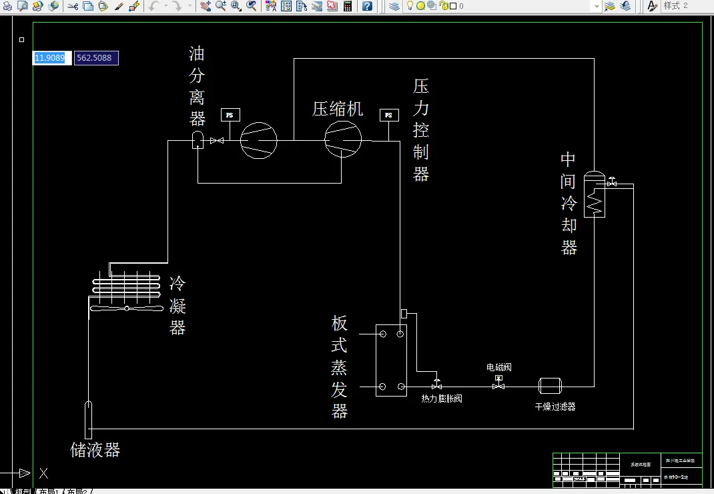
Task: Expand the Redo history dropdown arrow
Action: coord(190,6)
